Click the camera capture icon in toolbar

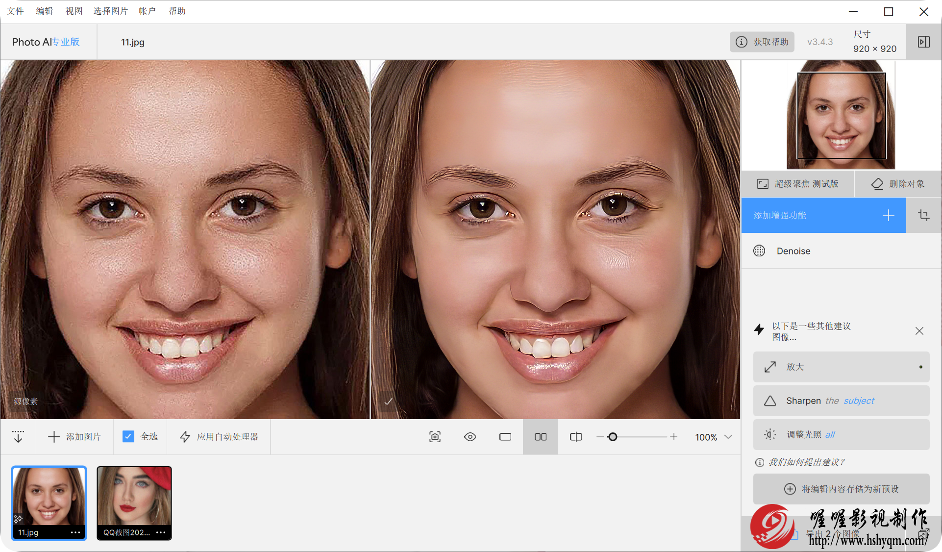pos(435,437)
